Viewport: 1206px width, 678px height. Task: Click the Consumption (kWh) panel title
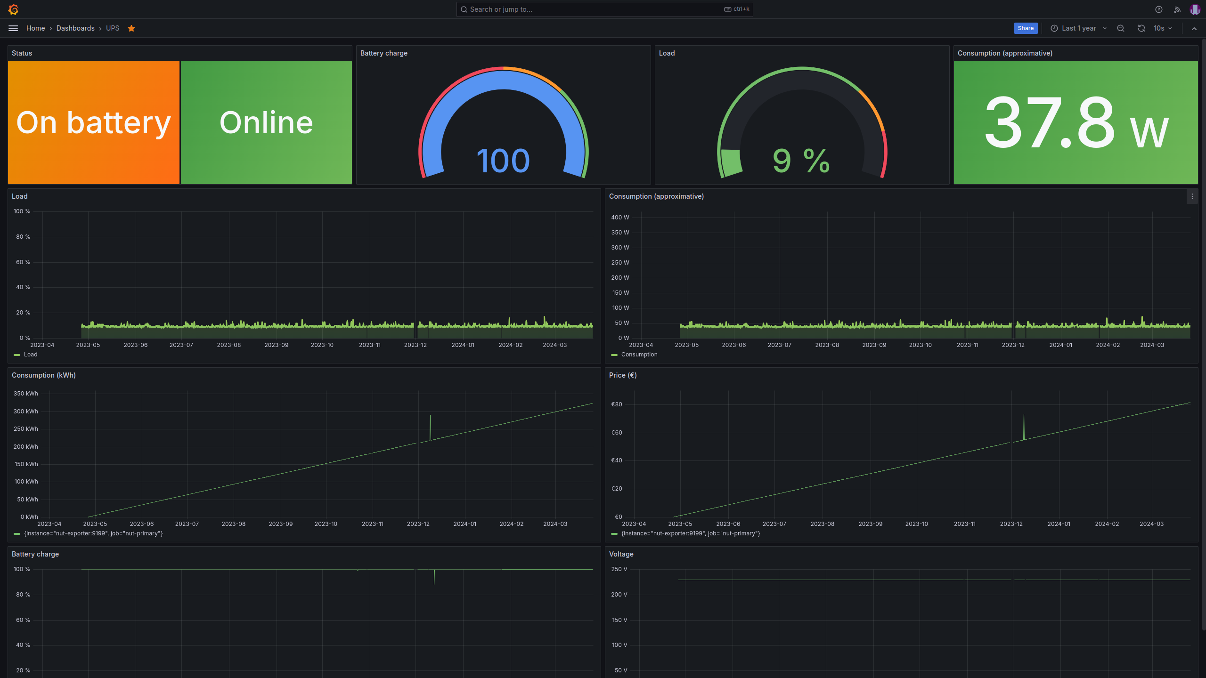(x=44, y=375)
